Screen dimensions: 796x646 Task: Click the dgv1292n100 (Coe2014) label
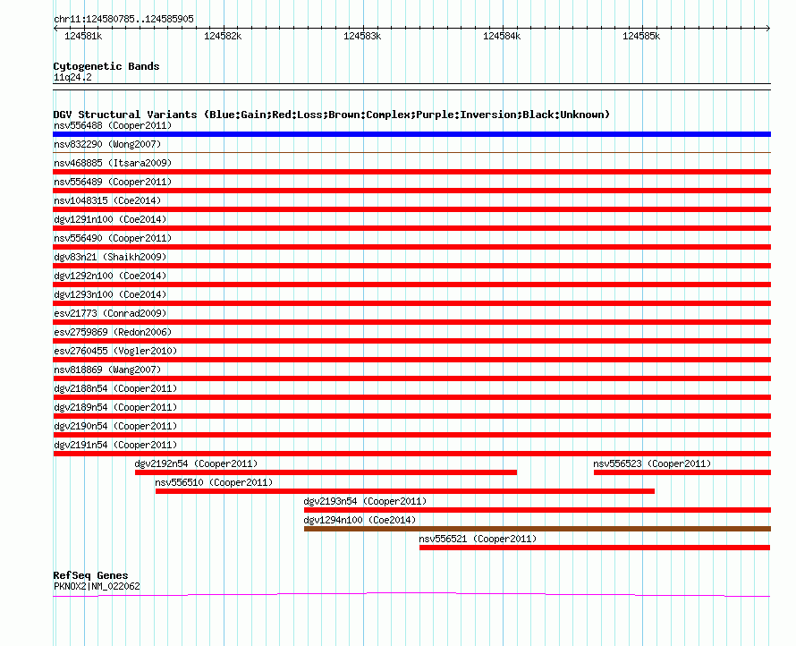(x=110, y=276)
